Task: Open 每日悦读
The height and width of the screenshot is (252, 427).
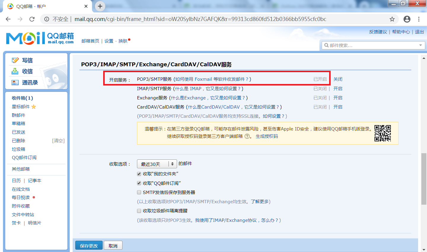Action: [21, 197]
